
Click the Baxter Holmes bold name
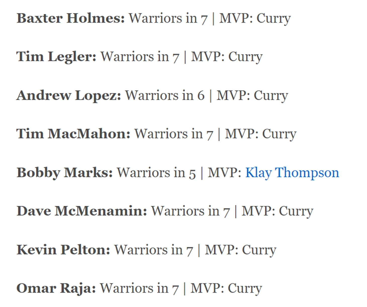[70, 18]
